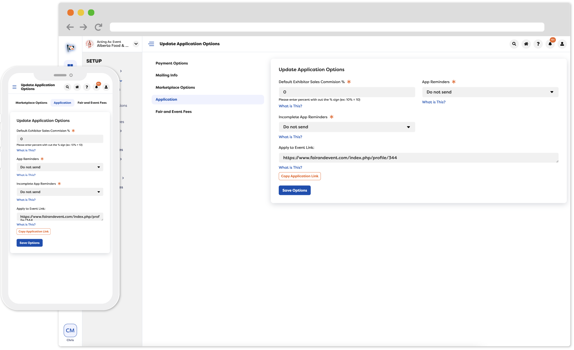Switch to mobile Fair and Event Fees tab
The image size is (574, 350).
(92, 103)
